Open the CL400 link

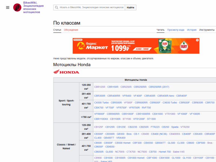[x=98, y=138]
